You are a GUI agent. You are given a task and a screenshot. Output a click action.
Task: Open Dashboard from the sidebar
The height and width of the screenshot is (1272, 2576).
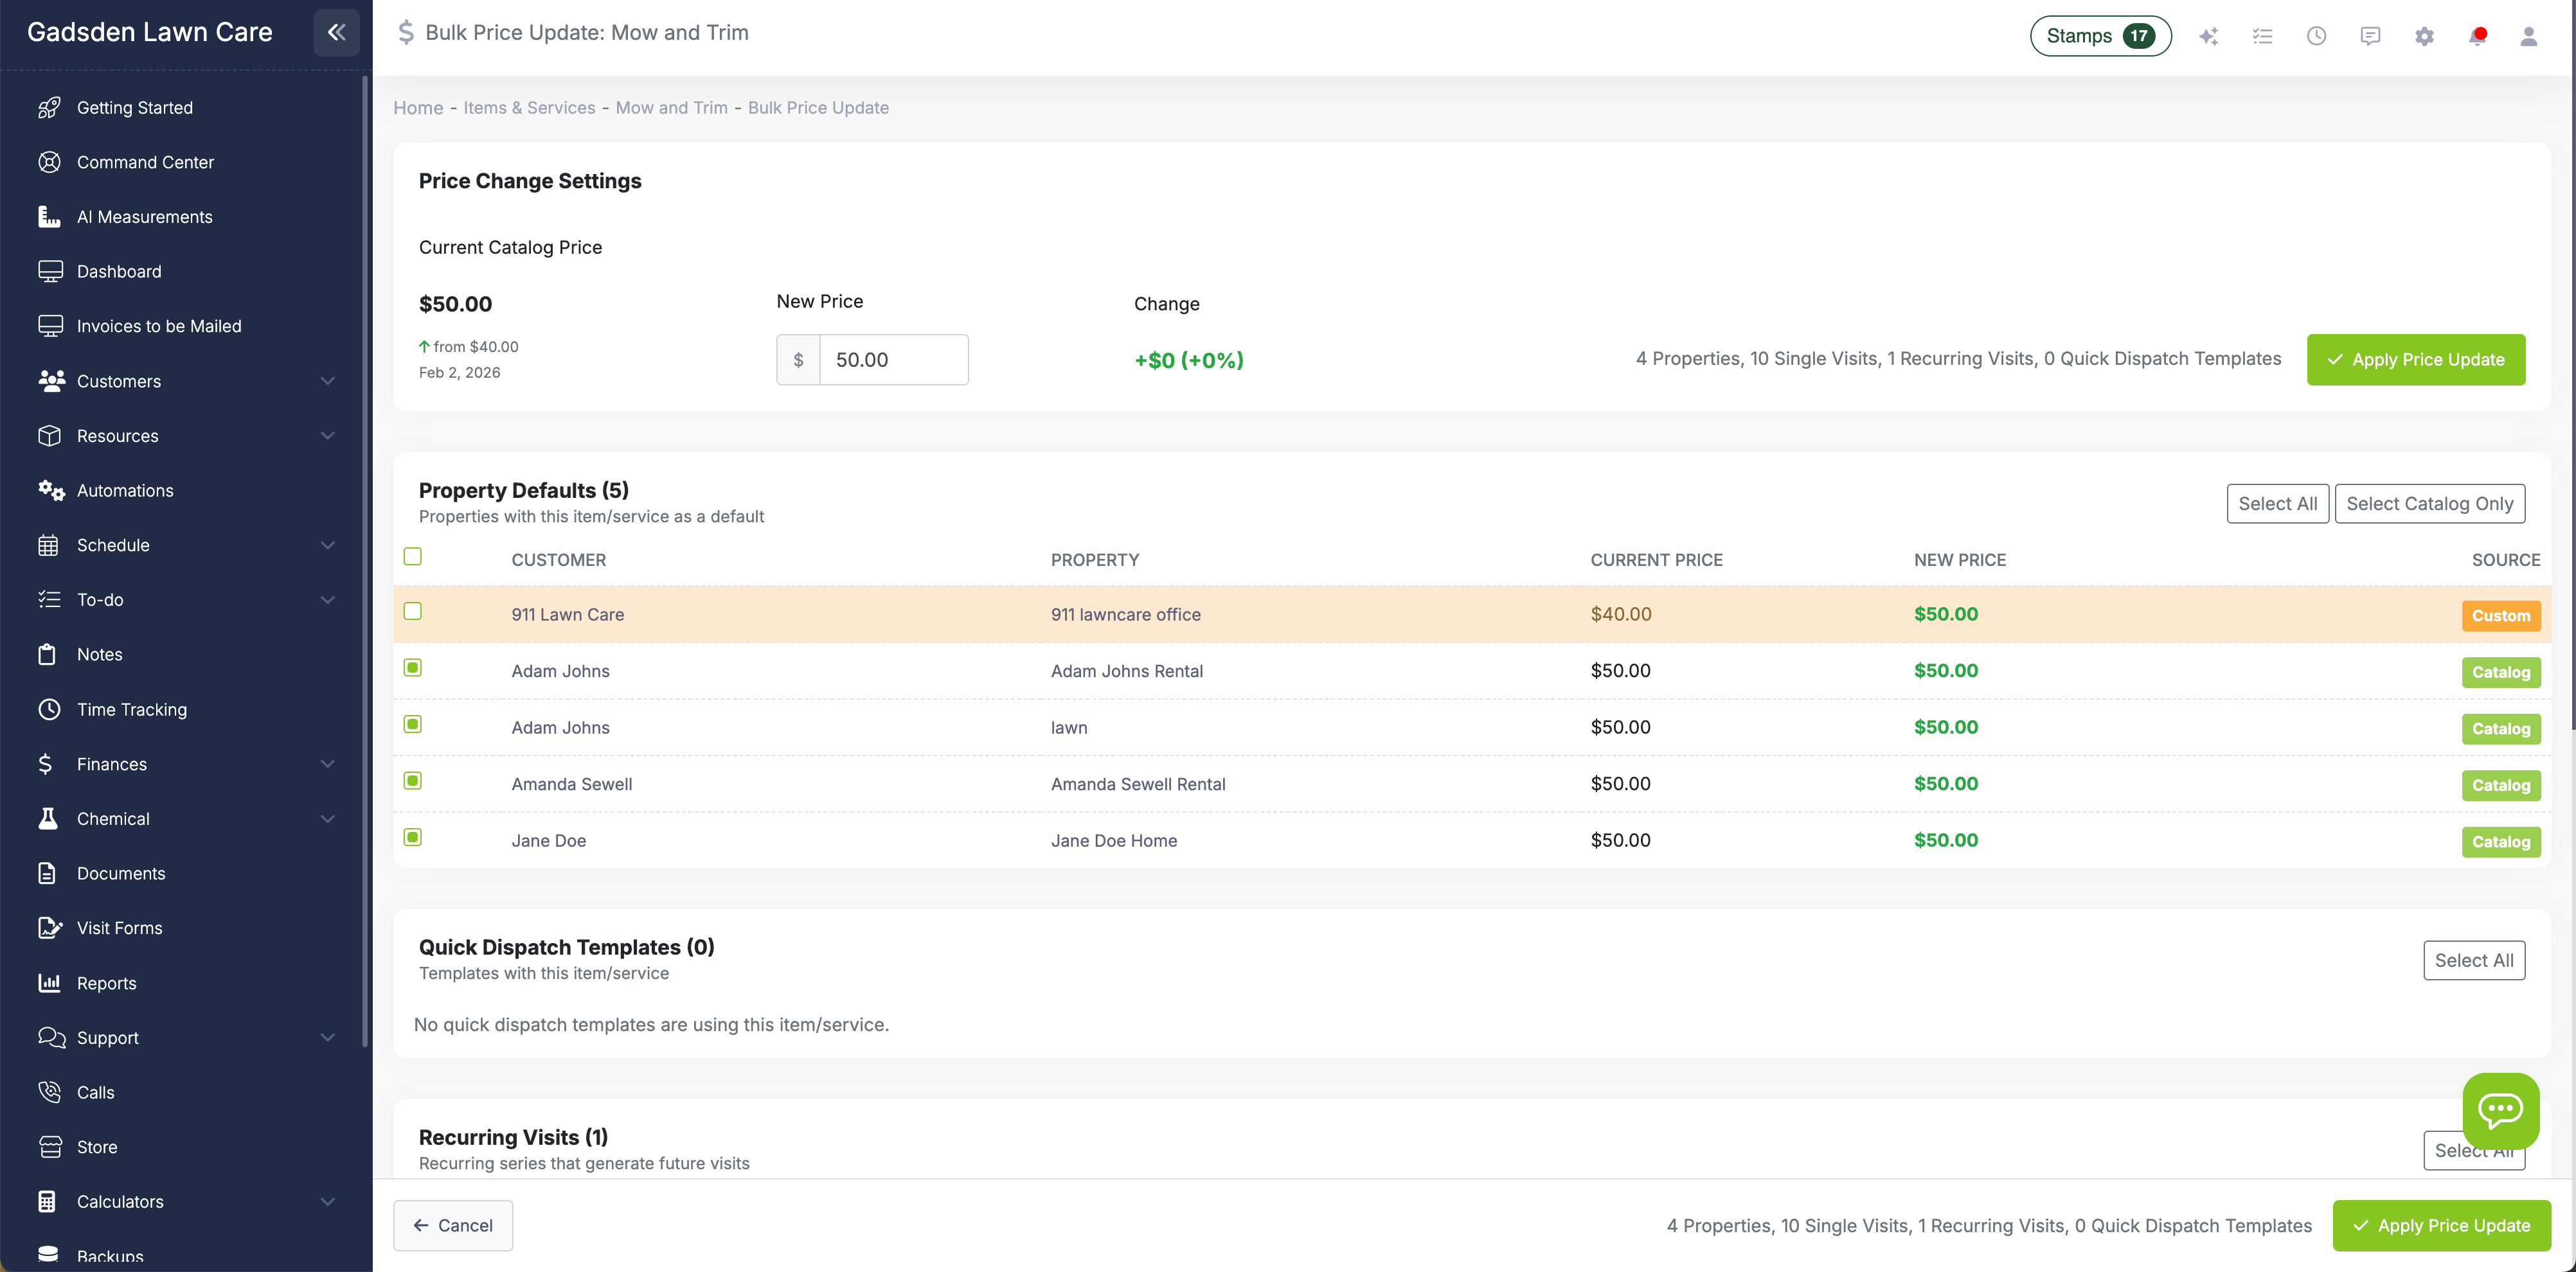[119, 271]
